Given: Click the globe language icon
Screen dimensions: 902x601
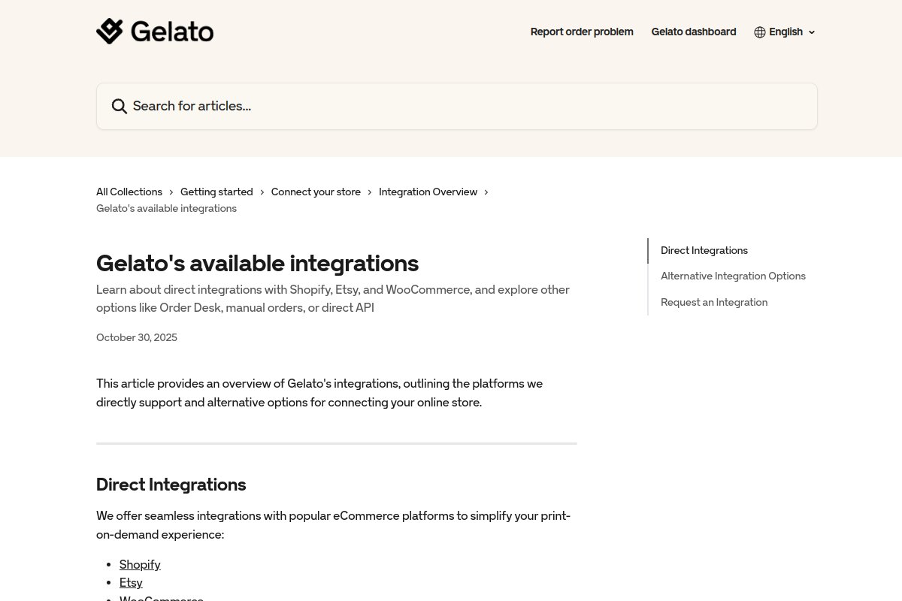Looking at the screenshot, I should click(x=760, y=32).
